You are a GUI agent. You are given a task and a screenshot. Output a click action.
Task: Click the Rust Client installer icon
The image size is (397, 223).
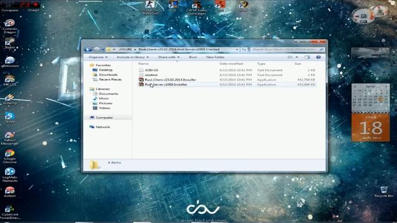(x=141, y=80)
